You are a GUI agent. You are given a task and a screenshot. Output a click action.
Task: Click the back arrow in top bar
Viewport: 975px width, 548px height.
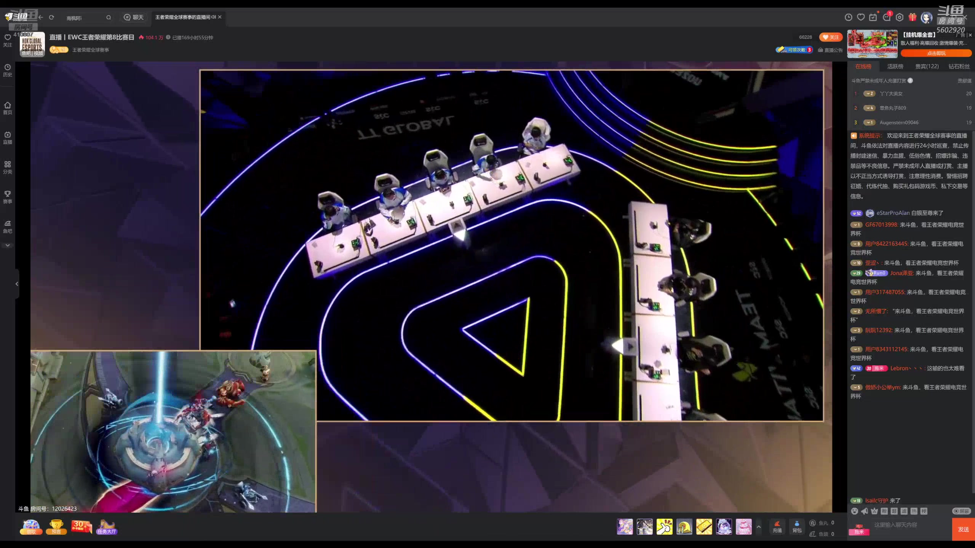[x=41, y=17]
